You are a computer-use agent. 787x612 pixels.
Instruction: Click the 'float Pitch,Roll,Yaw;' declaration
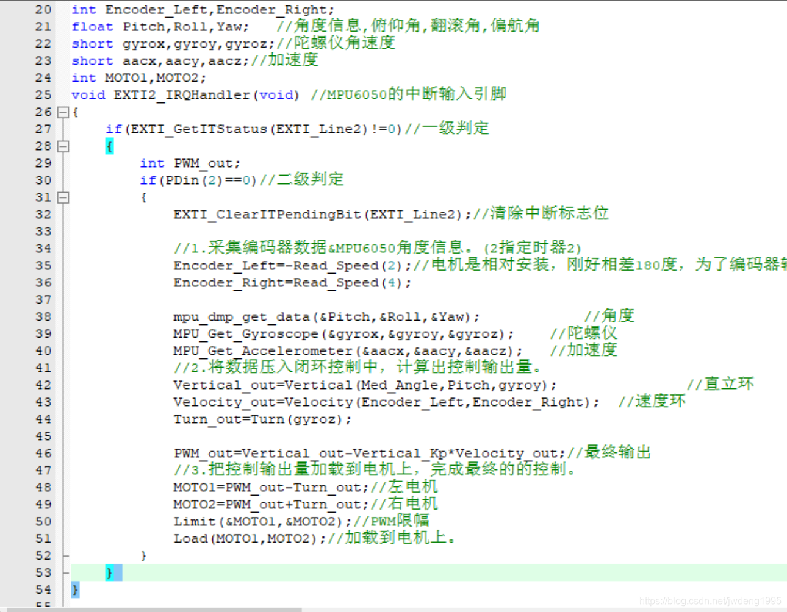coord(160,27)
